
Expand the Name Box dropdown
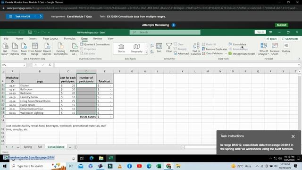point(24,65)
